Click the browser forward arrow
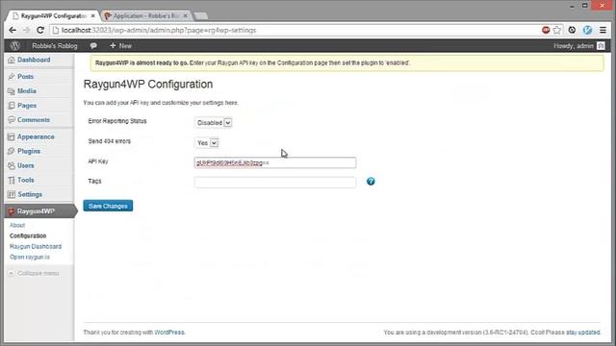 pos(26,30)
